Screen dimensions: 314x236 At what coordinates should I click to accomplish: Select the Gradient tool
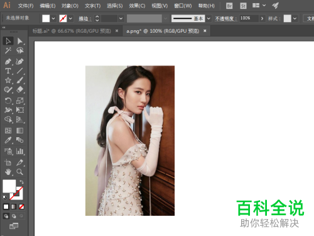(20, 131)
